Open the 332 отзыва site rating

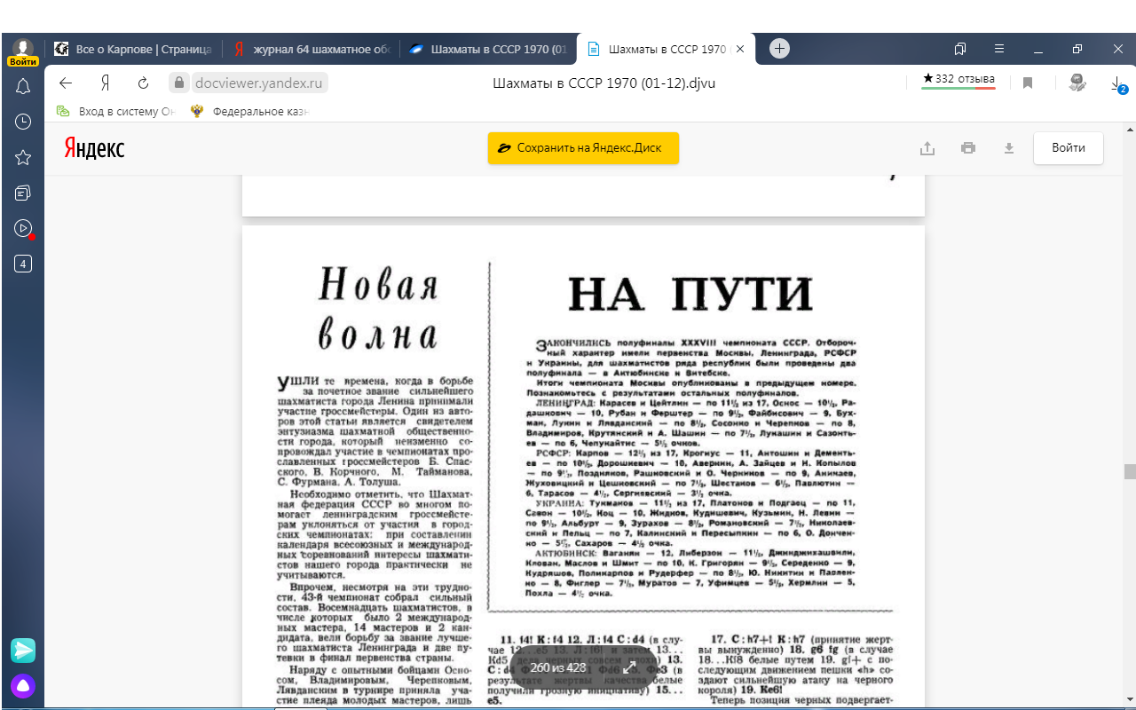958,80
